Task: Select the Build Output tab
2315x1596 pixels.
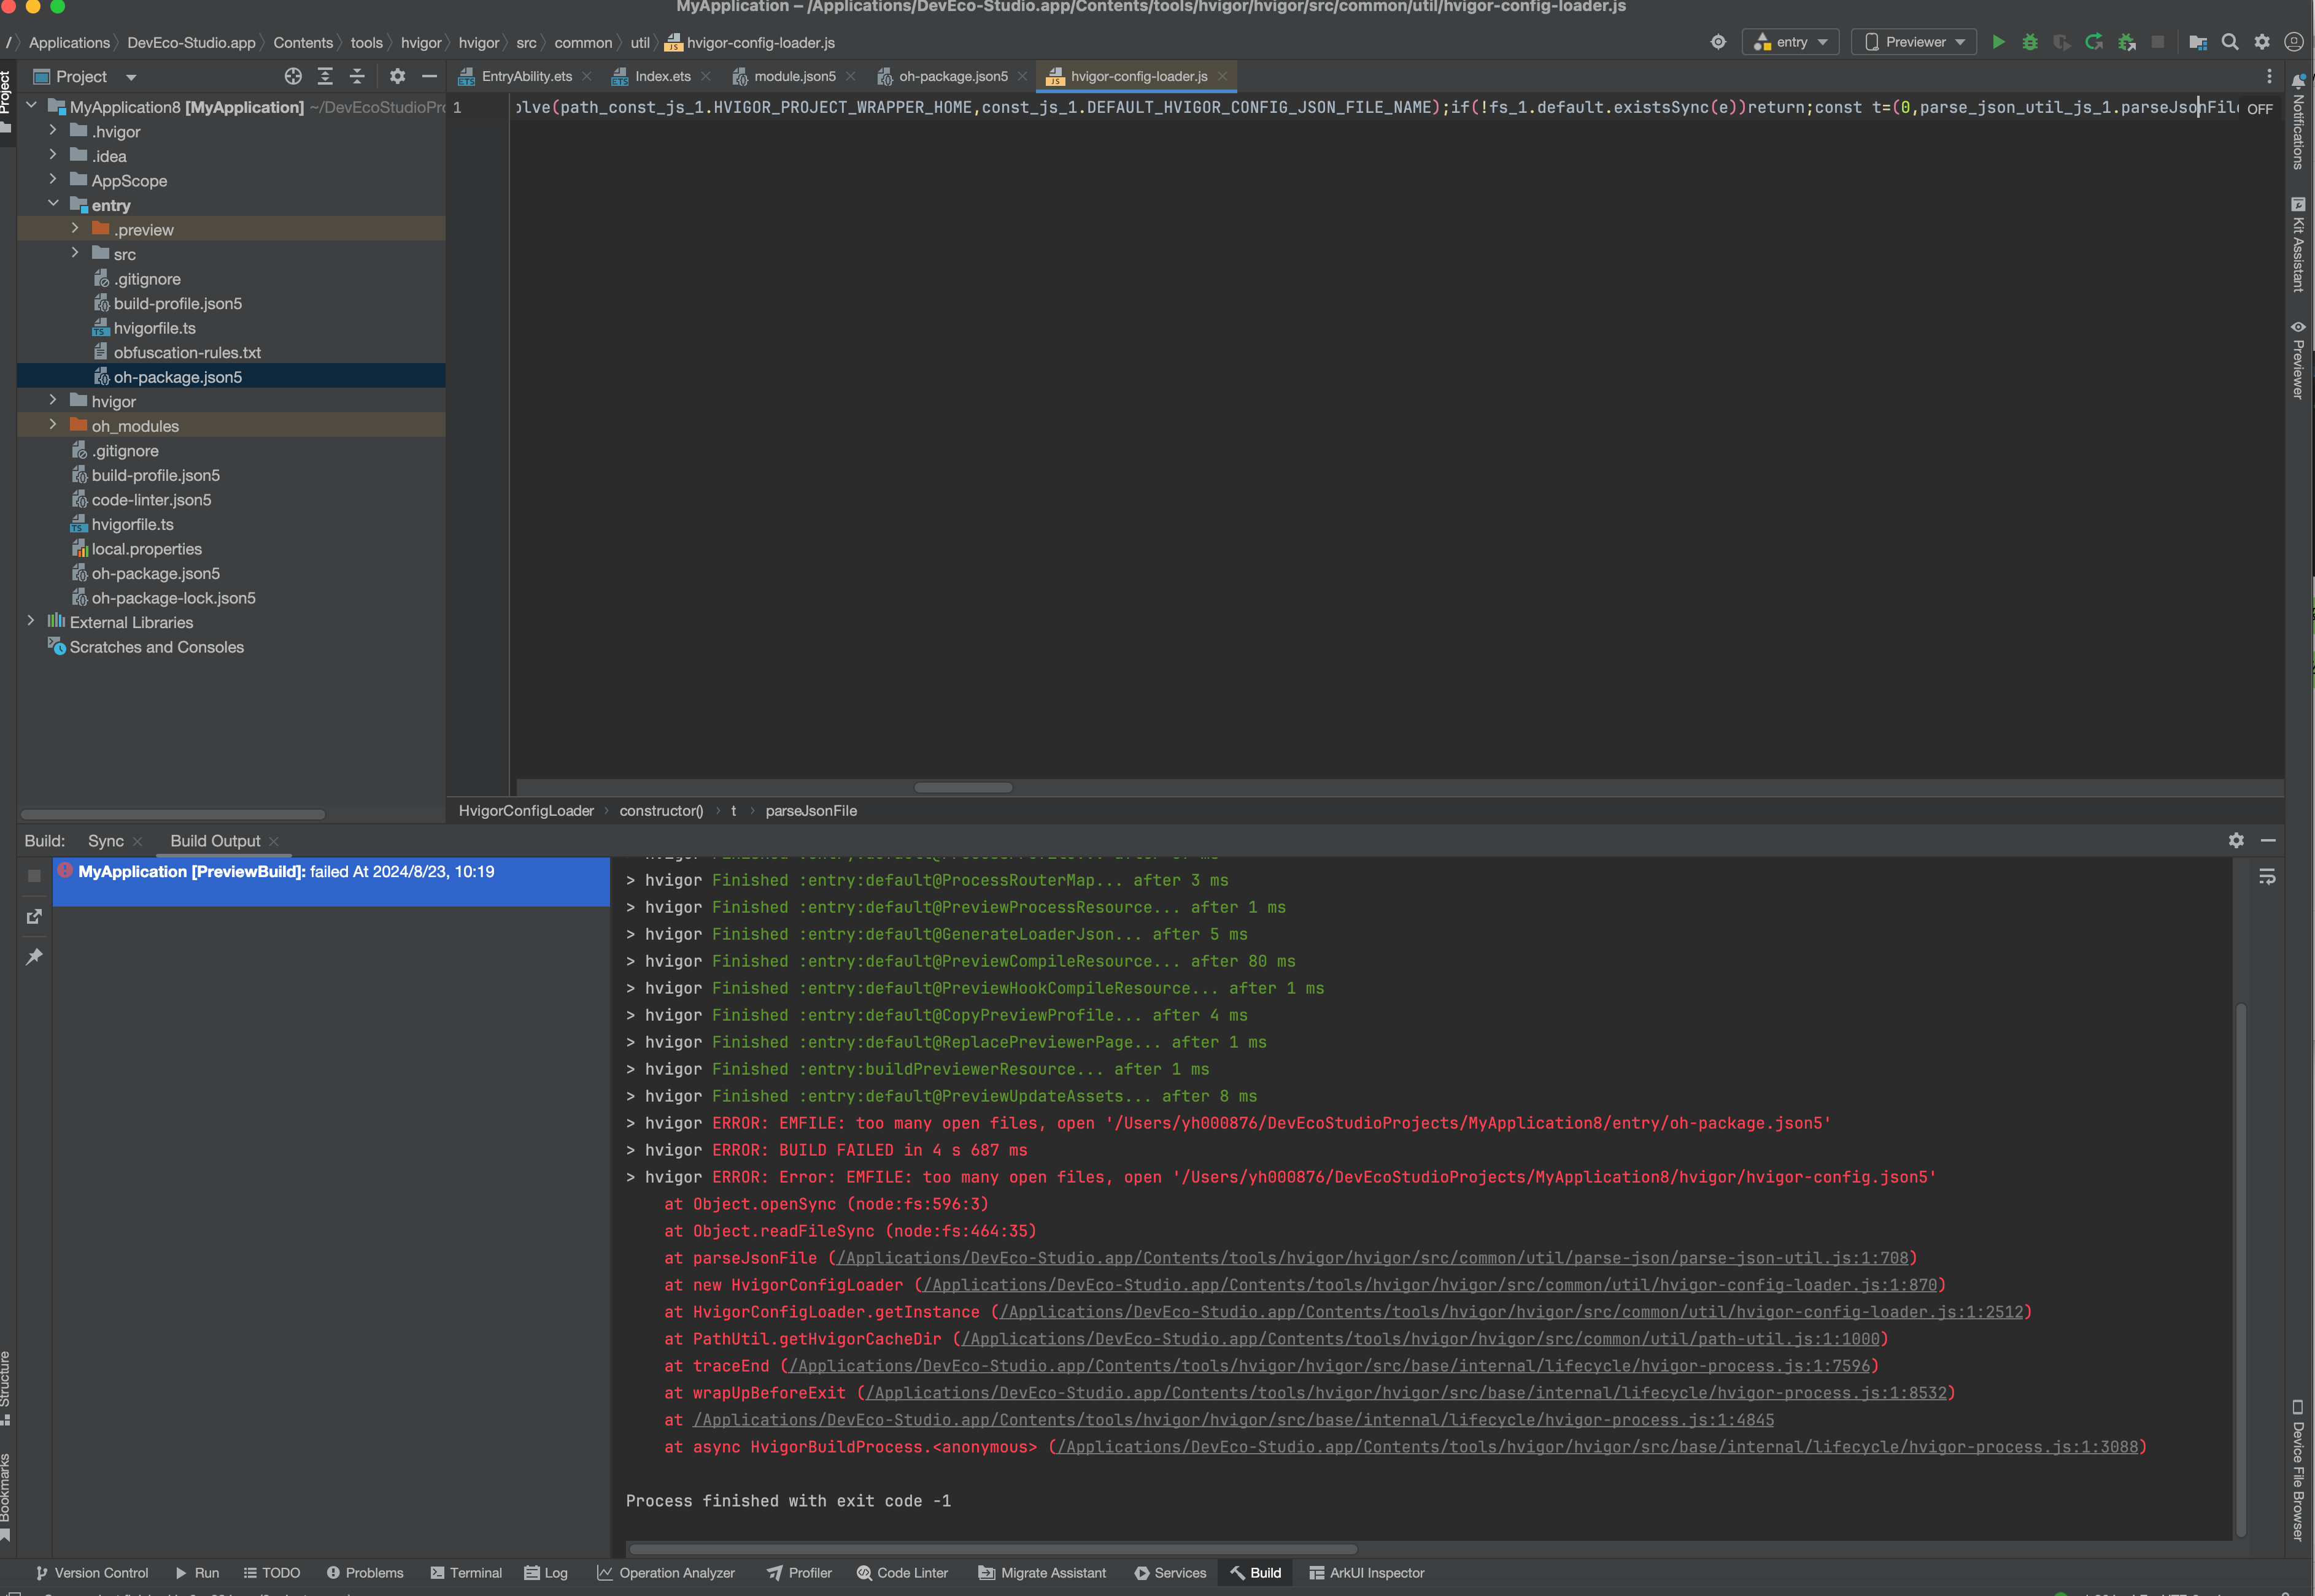Action: (215, 841)
